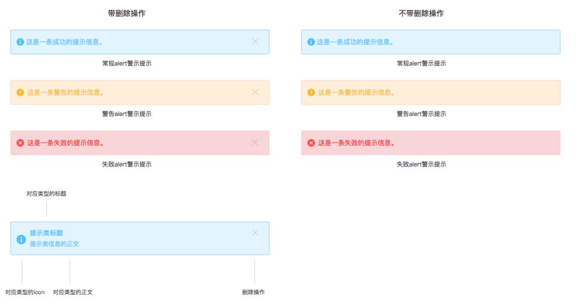Click the 对应类型的正文 annotation label

click(x=73, y=293)
